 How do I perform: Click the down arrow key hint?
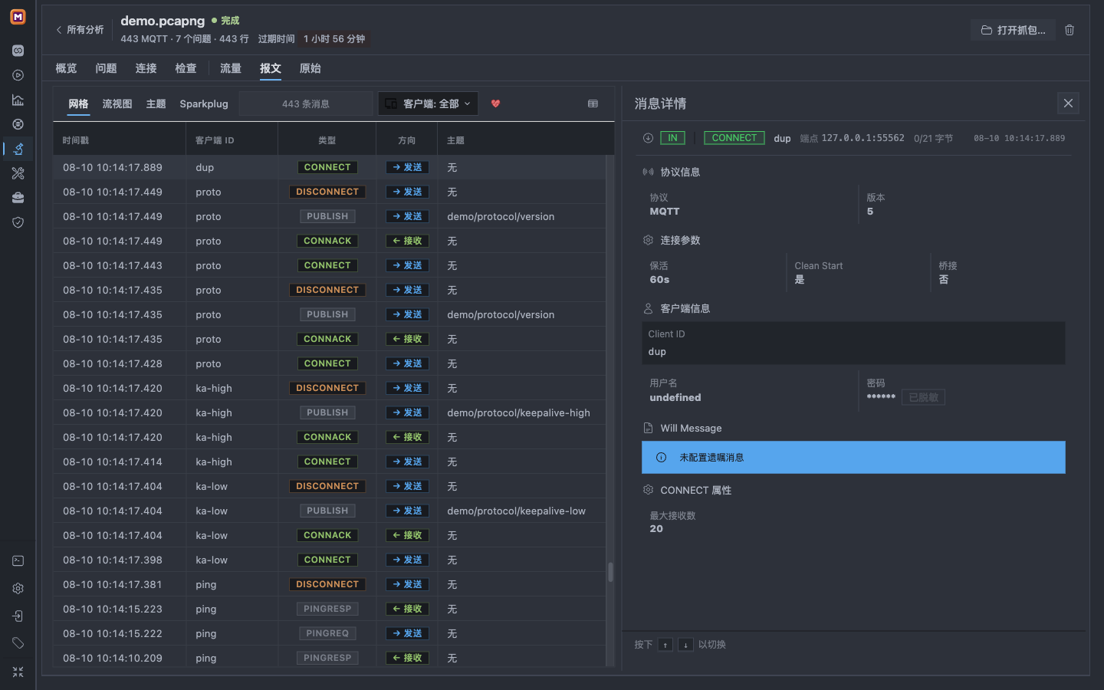point(685,645)
